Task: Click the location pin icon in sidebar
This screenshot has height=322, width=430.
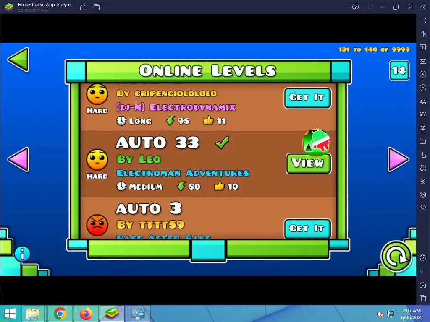Action: click(x=423, y=182)
